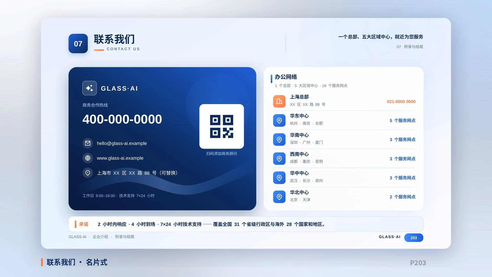Click the 办公网络 panel title
The height and width of the screenshot is (277, 492).
[286, 77]
